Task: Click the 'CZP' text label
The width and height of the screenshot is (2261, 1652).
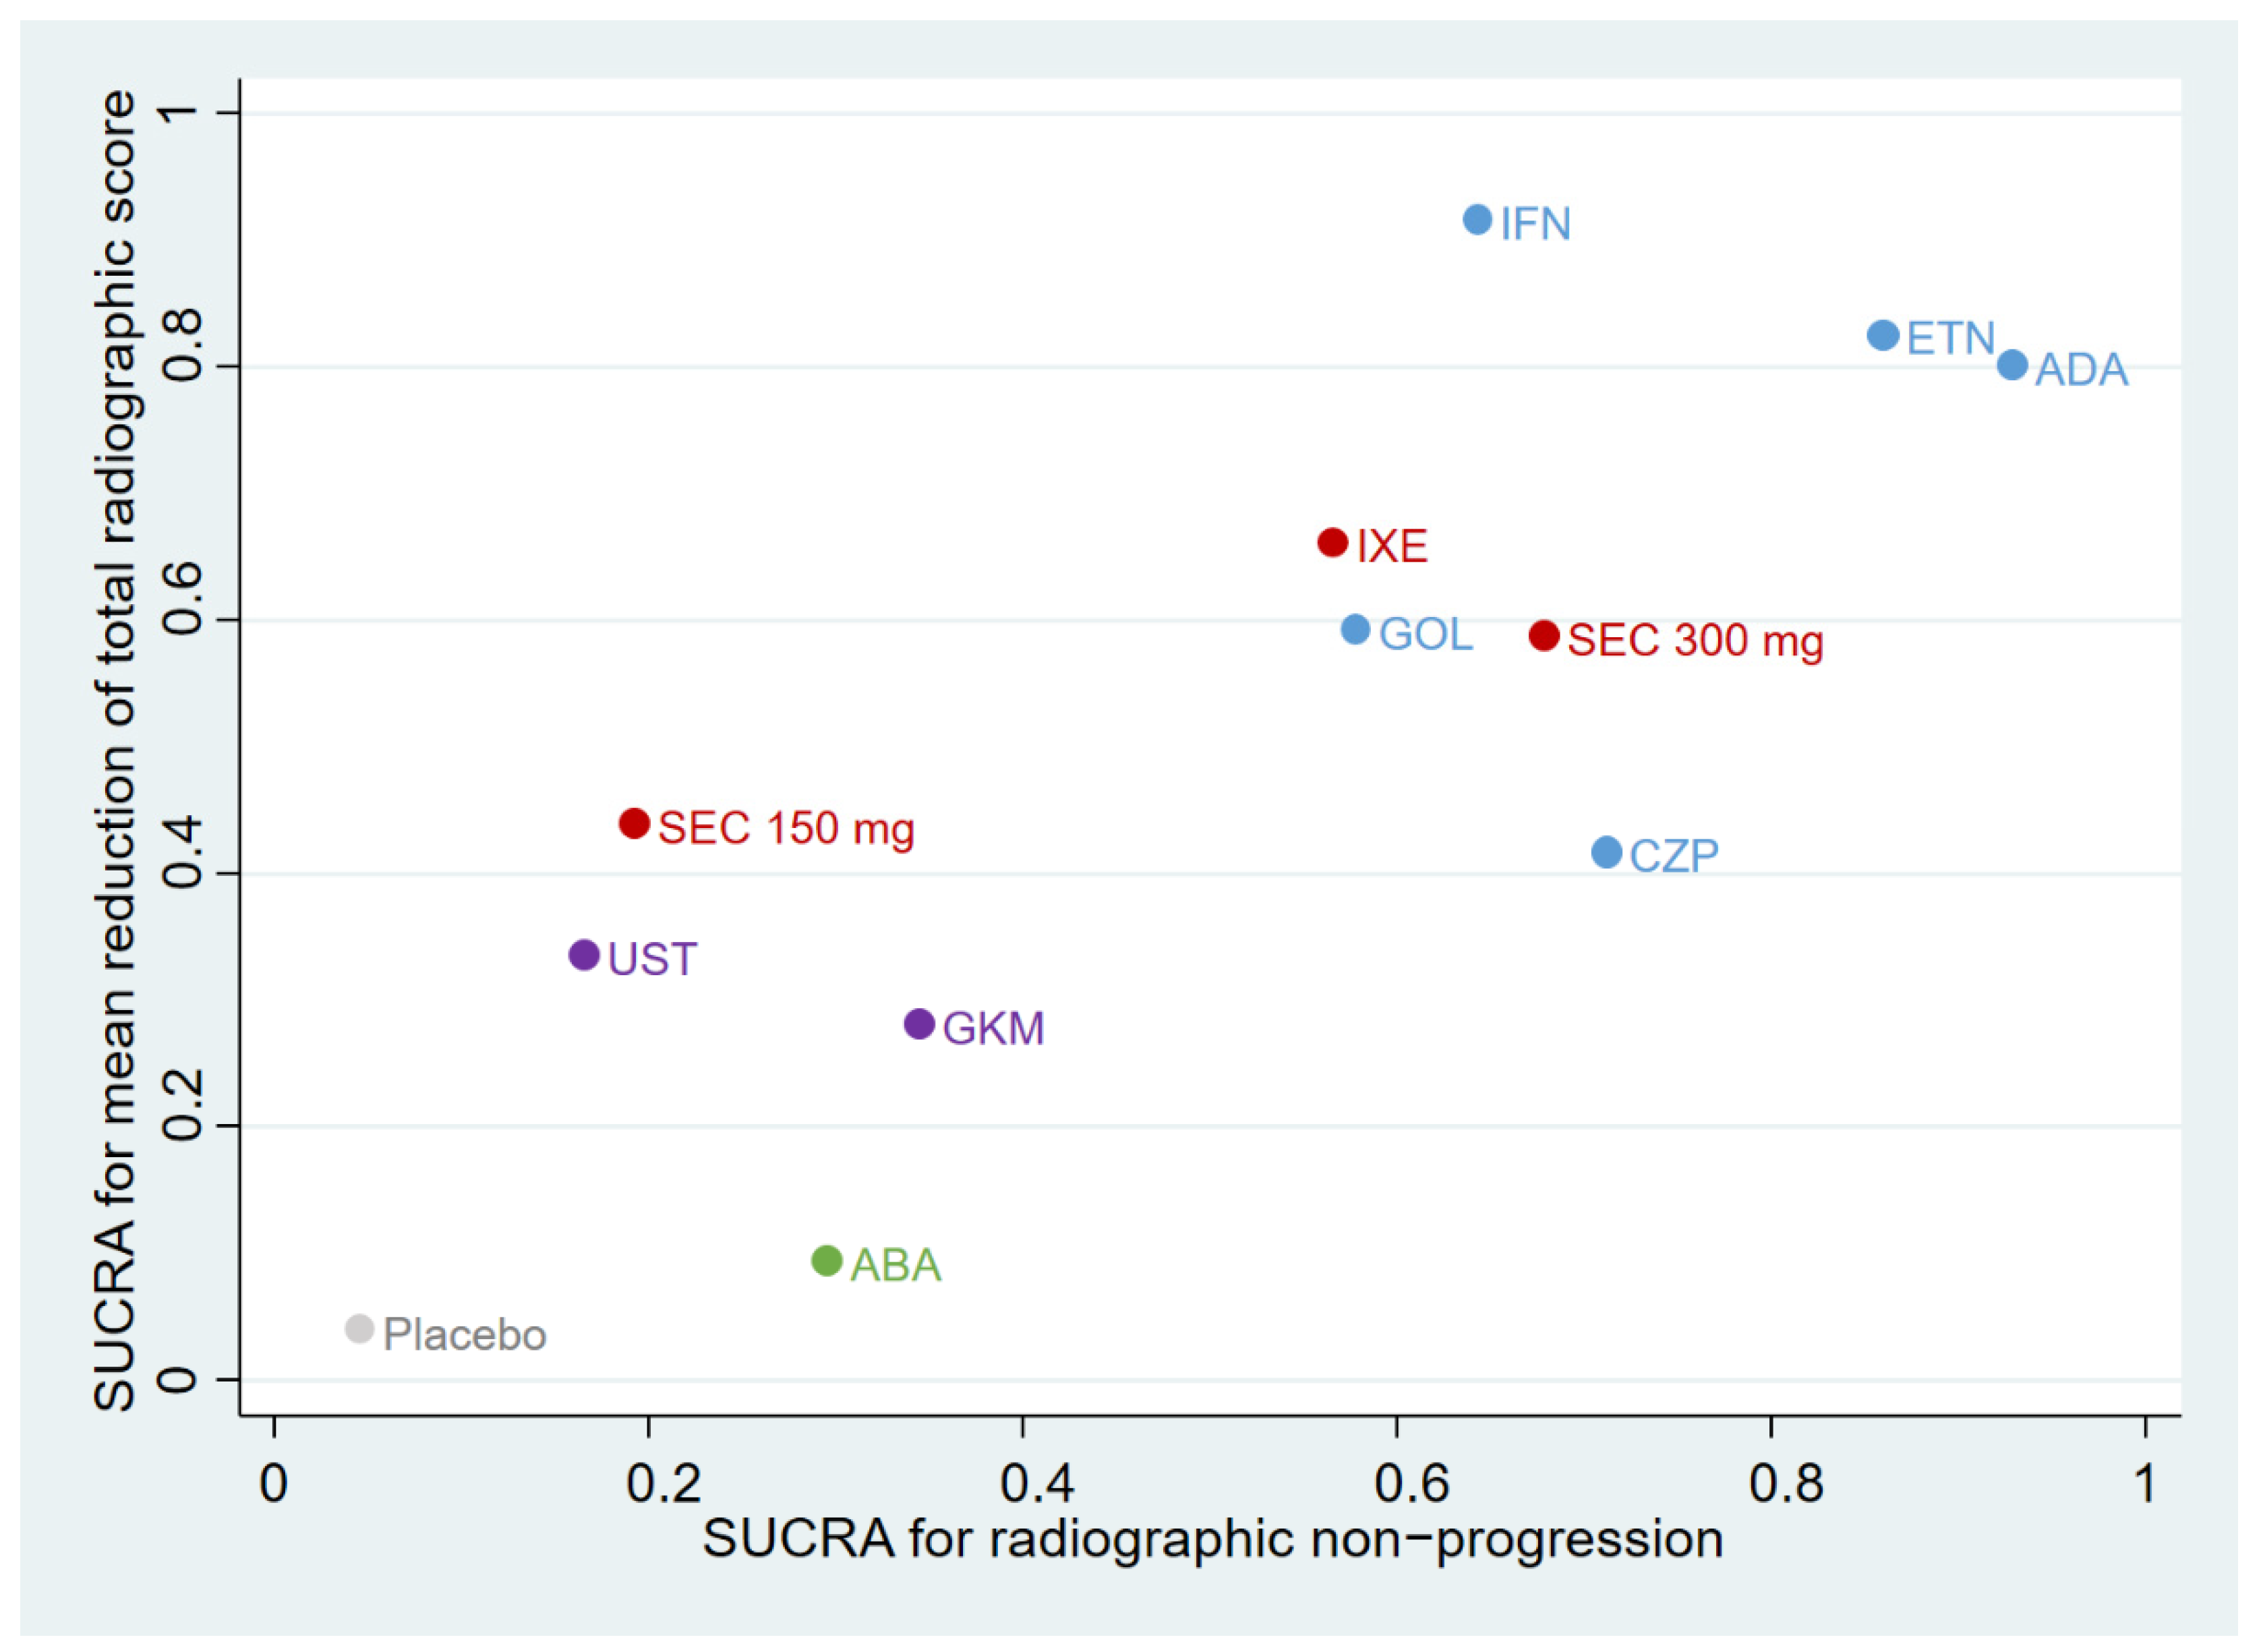Action: (1674, 857)
